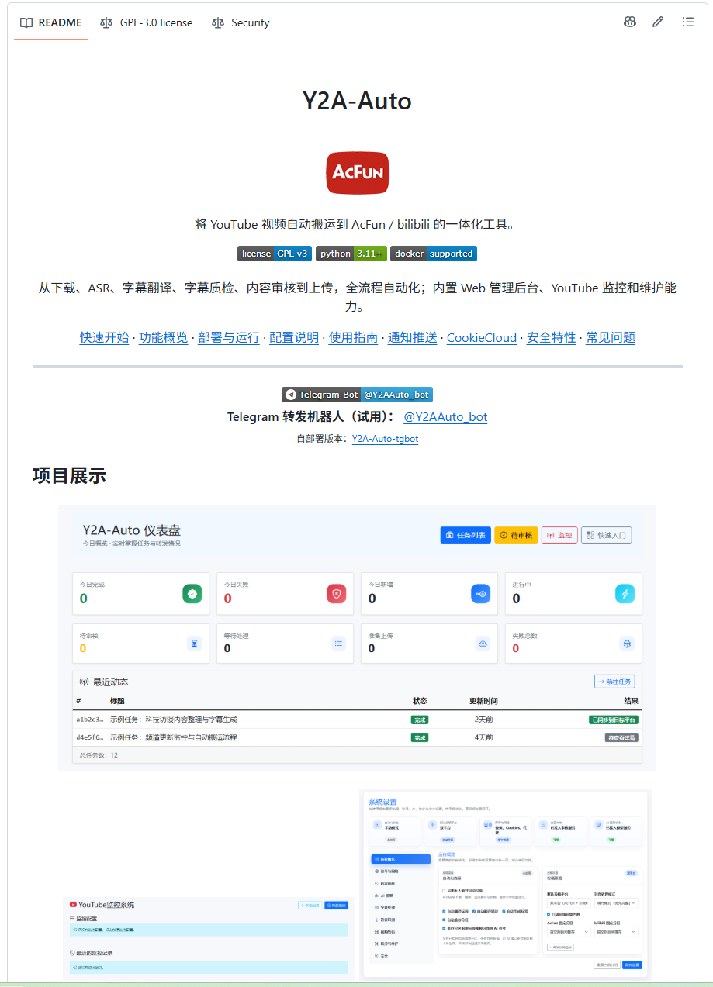This screenshot has width=713, height=987.
Task: Click the 待查看详情 result badge
Action: click(x=621, y=738)
